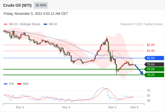Image resolution: width=165 pixels, height=112 pixels.
Task: Click the black 79.64 current price tag
Action: pos(154,64)
